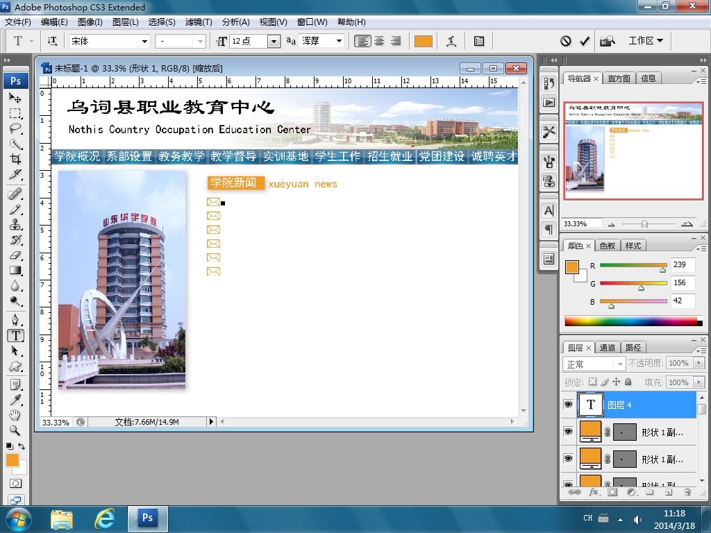
Task: Select the Hand tool
Action: 15,415
